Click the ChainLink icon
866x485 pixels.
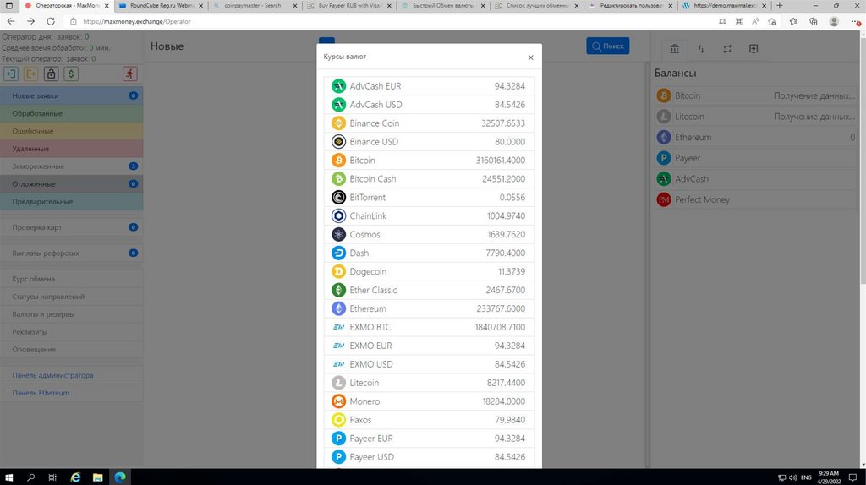338,215
